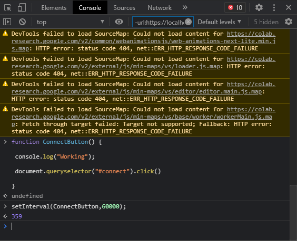
Task: Open the web-animations-next-lite source map link
Action: [x=144, y=41]
